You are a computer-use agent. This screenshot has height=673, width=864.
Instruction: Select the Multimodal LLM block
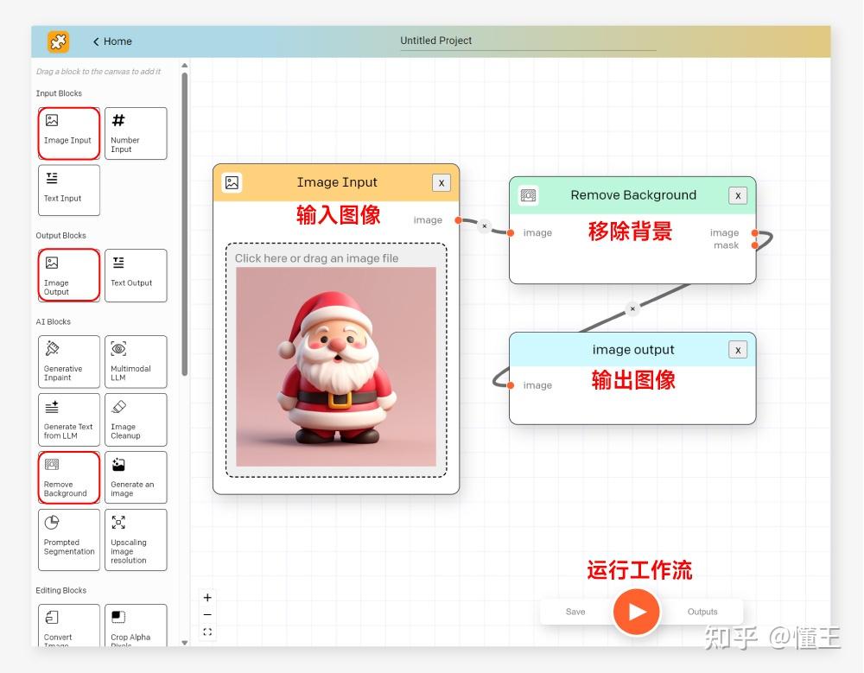coord(135,361)
